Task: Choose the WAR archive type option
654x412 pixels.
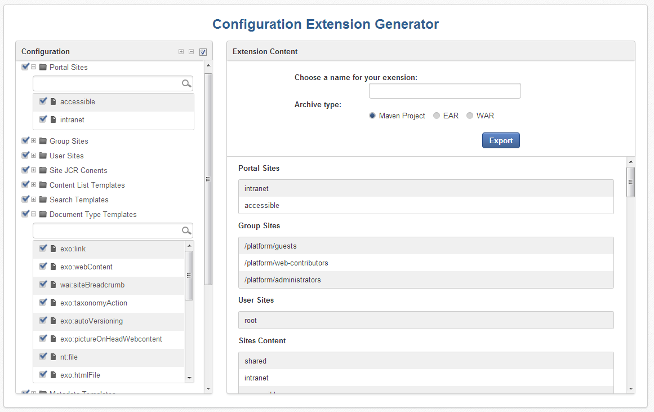Action: 470,116
